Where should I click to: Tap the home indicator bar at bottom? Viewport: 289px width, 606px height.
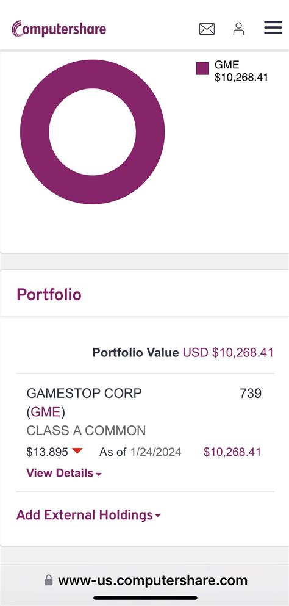pos(145,598)
